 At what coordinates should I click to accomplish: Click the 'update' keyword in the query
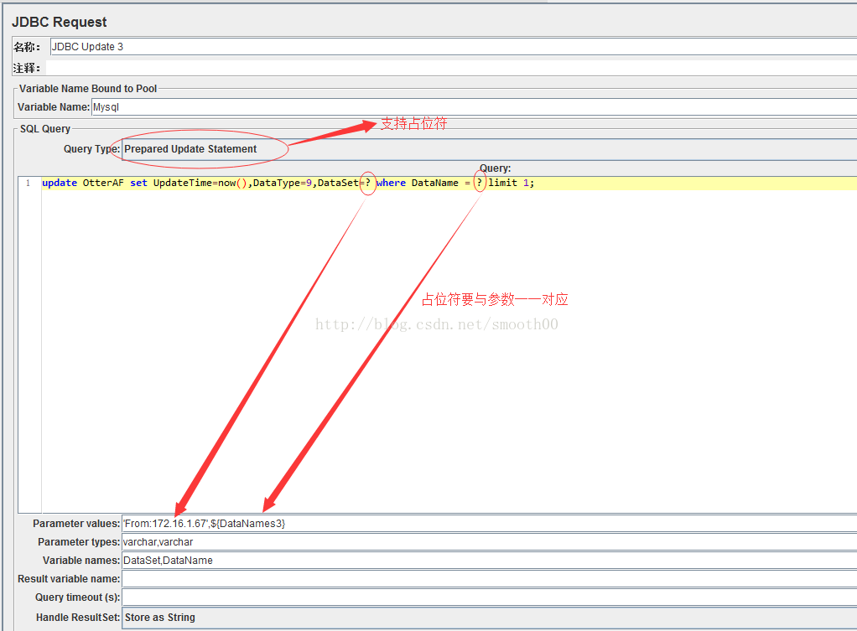(x=60, y=183)
